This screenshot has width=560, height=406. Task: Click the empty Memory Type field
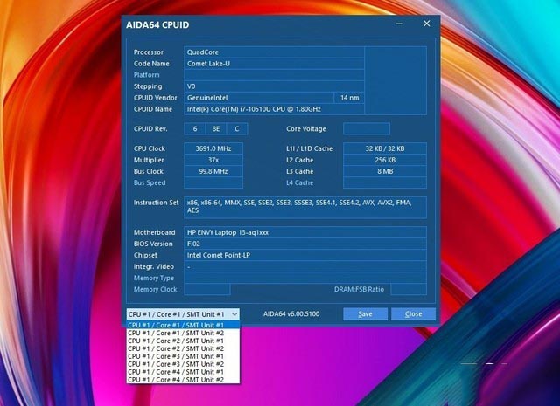[x=305, y=278]
